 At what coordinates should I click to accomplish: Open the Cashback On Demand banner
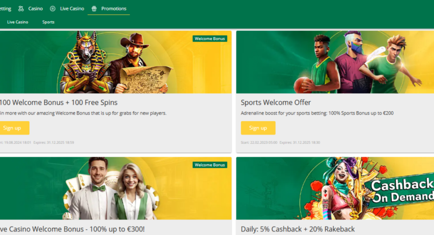[x=335, y=188]
